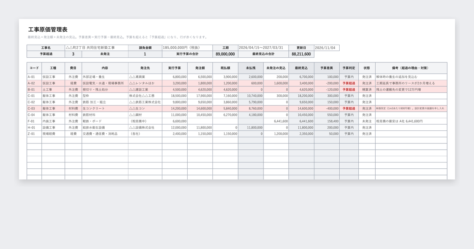The height and width of the screenshot is (249, 474).
Task: Click the content cell 給排水衛生設備
Action: click(x=105, y=128)
